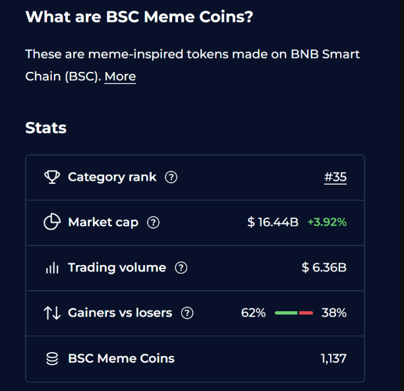Click the 62% gainers percentage
The image size is (404, 391).
click(x=253, y=313)
